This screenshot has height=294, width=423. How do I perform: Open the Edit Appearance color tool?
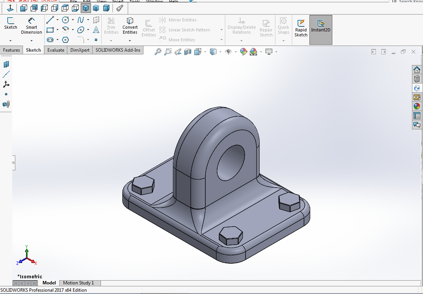click(x=243, y=52)
